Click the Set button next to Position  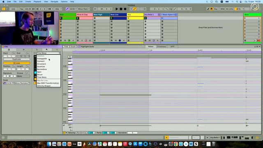[14, 66]
